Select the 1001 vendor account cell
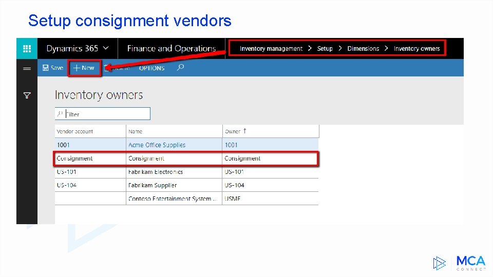 click(90, 145)
